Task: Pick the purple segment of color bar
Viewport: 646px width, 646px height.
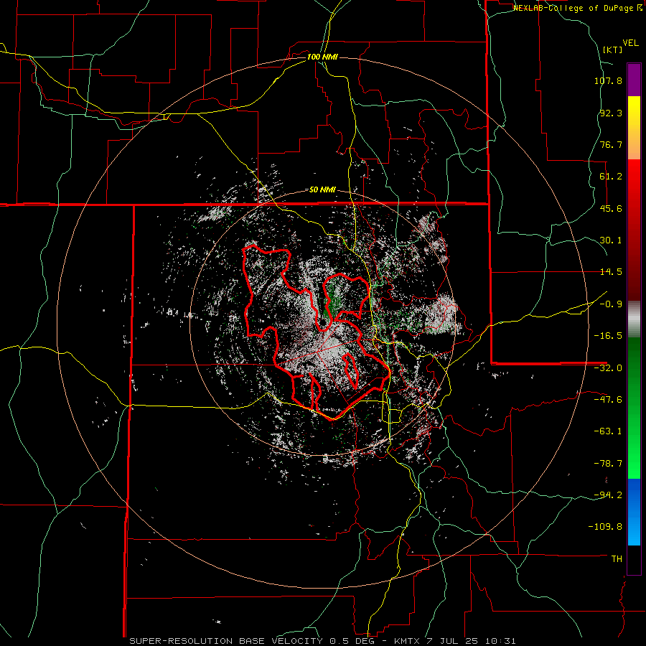Action: 634,80
